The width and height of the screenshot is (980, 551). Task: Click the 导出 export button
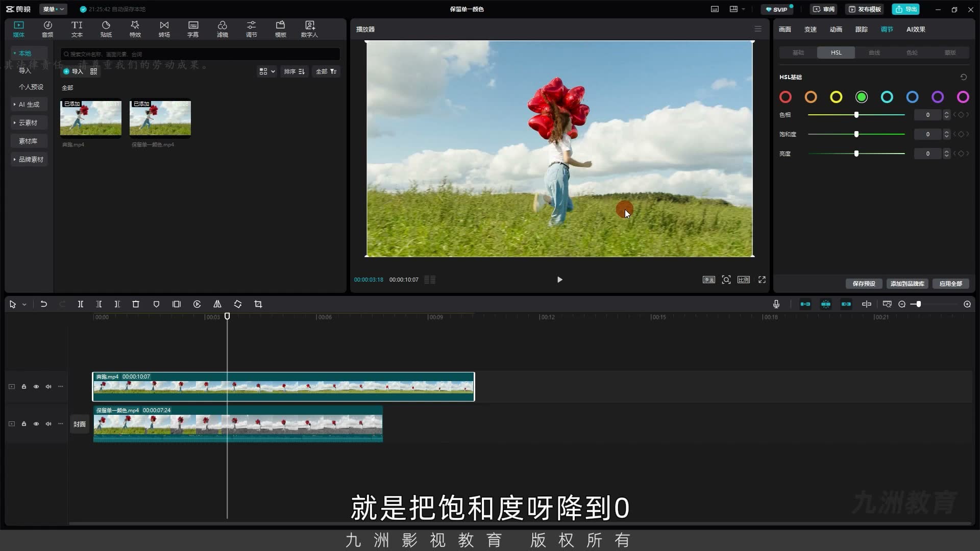click(906, 9)
